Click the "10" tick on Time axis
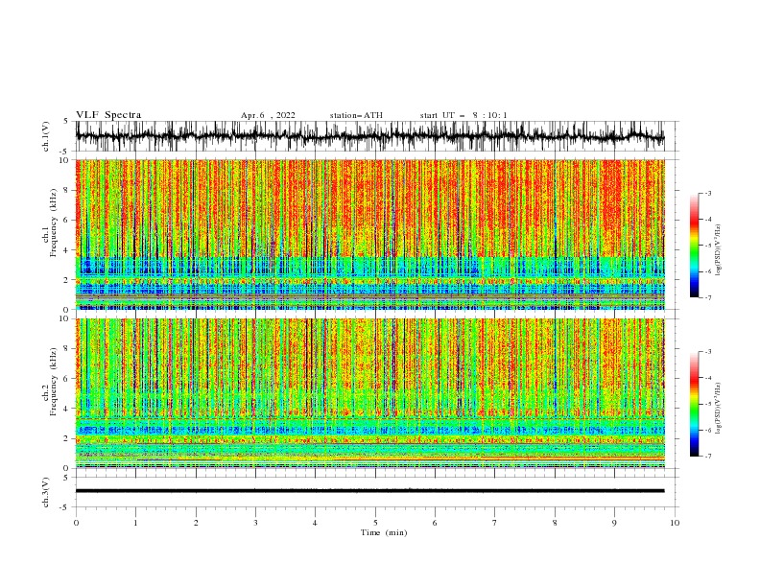Image resolution: width=760 pixels, height=587 pixels. (675, 523)
